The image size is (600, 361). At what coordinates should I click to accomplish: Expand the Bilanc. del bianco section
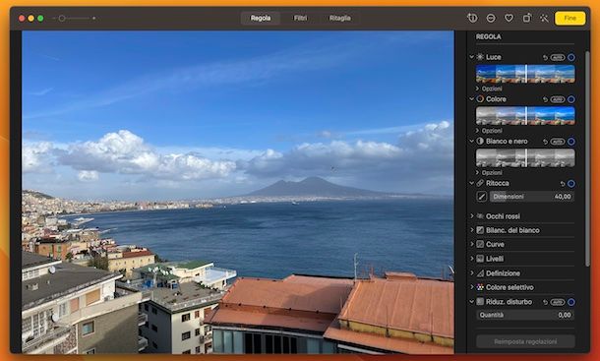coord(472,230)
